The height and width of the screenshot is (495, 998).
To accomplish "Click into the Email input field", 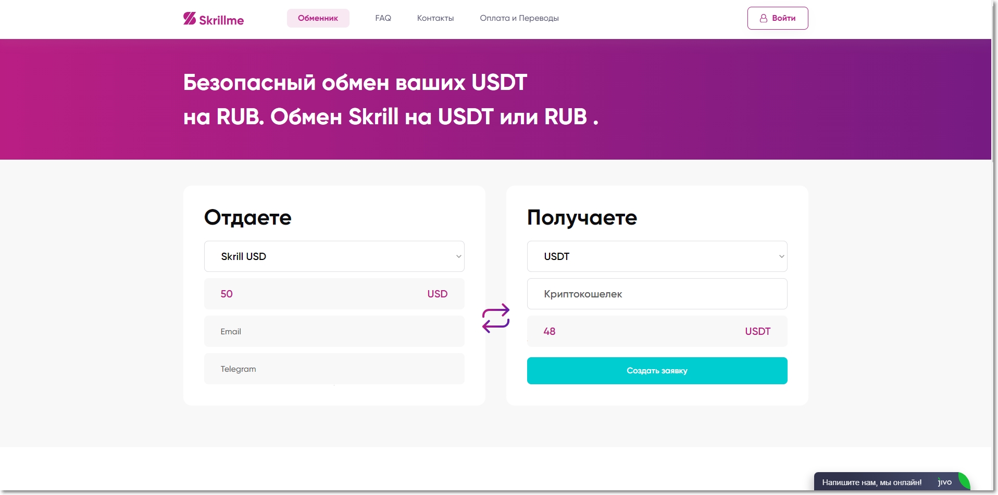I will tap(334, 331).
